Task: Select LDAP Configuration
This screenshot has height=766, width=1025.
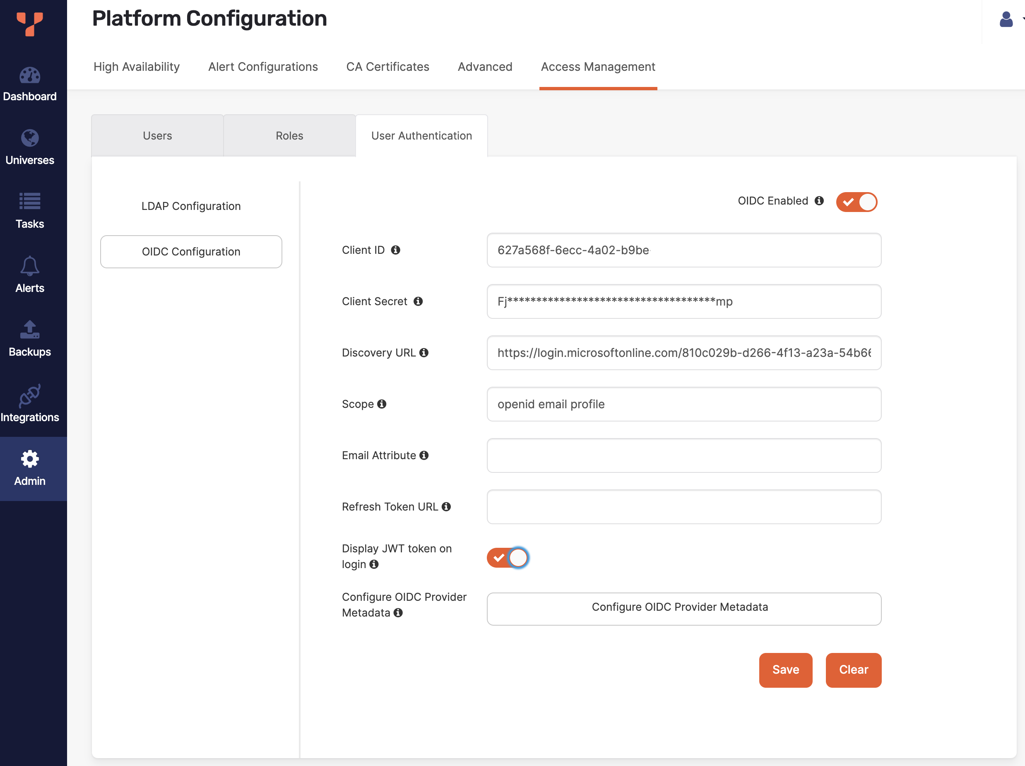Action: click(x=190, y=206)
